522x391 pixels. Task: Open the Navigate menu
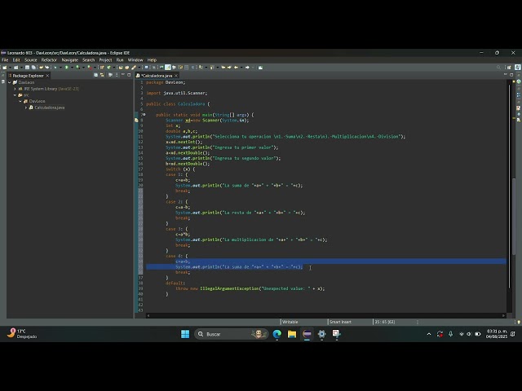[69, 60]
